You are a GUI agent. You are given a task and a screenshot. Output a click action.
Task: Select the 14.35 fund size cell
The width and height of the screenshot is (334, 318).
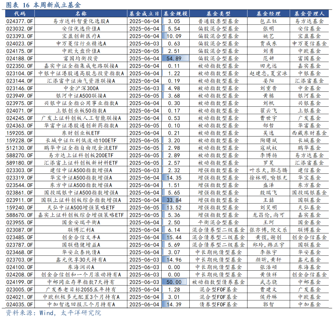click(176, 178)
